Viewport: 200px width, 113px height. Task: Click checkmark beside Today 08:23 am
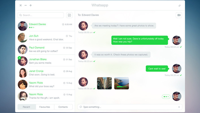[x=94, y=61]
